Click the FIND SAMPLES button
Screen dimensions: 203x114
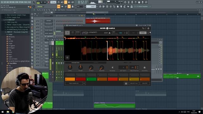point(74,83)
